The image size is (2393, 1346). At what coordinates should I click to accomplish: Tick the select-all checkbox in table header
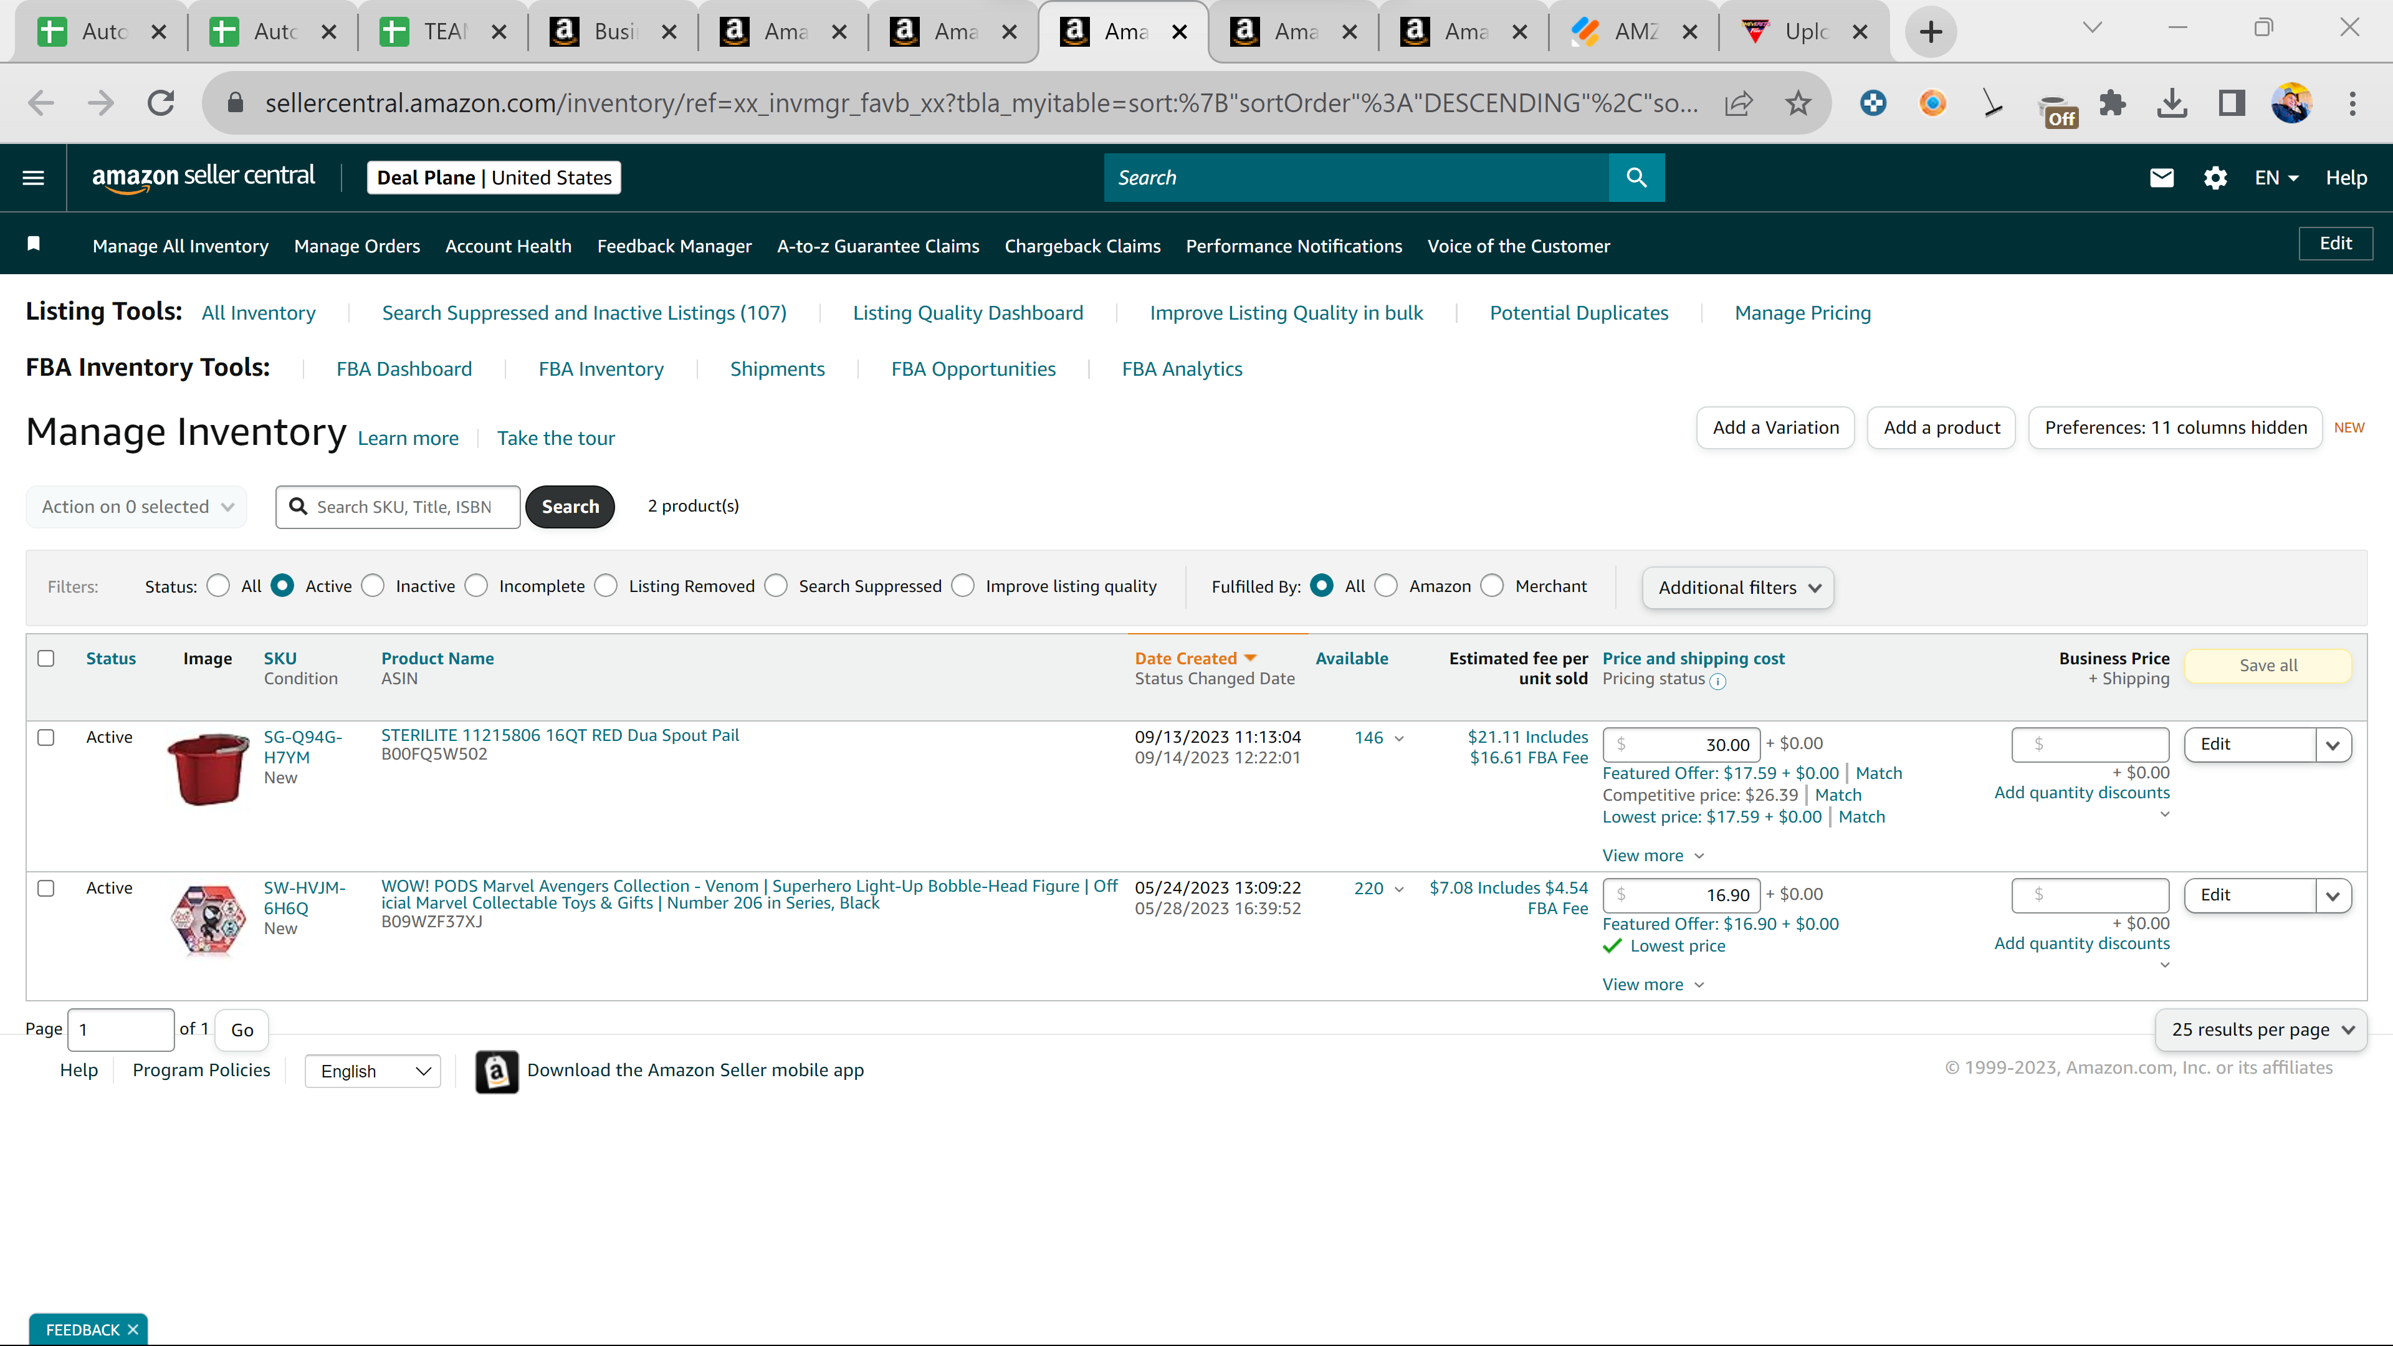pyautogui.click(x=45, y=659)
